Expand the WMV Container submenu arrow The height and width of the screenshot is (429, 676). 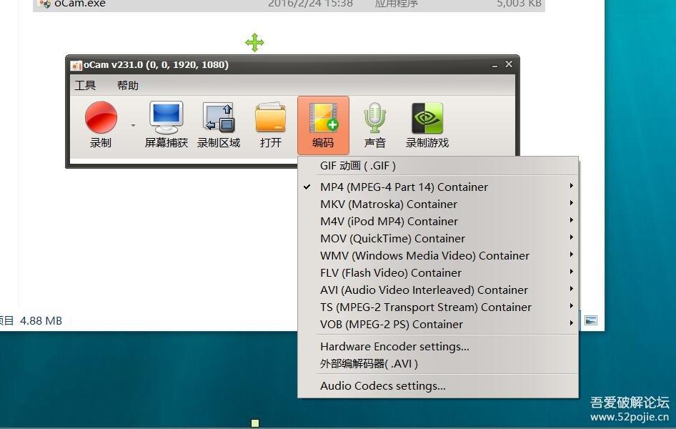(571, 255)
